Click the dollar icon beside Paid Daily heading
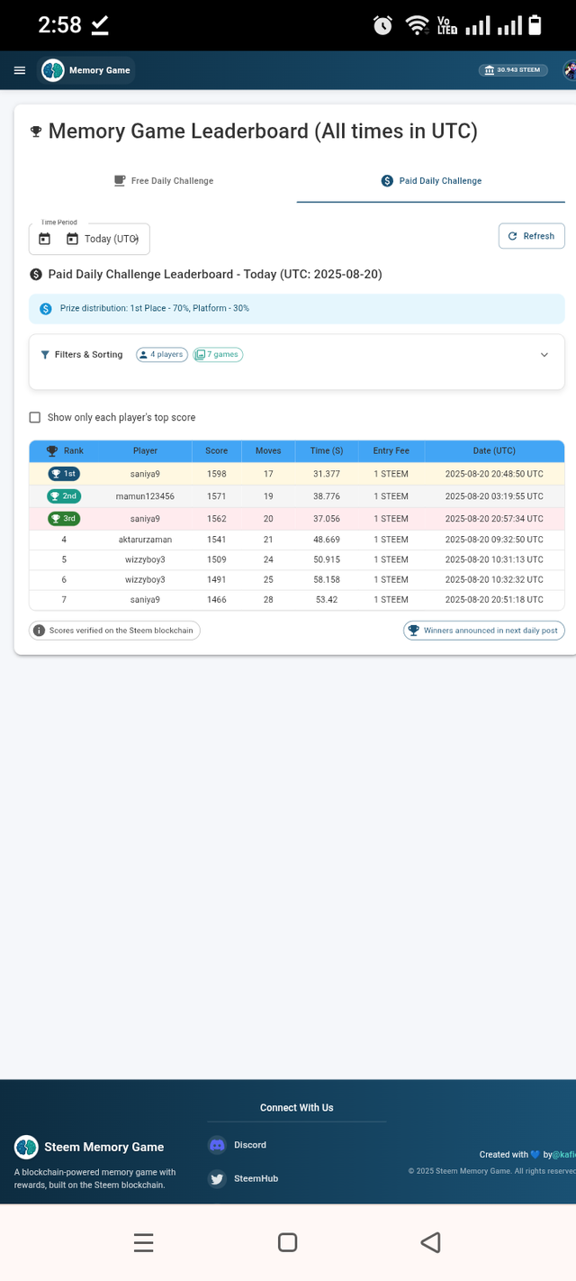This screenshot has height=1281, width=576. [35, 274]
